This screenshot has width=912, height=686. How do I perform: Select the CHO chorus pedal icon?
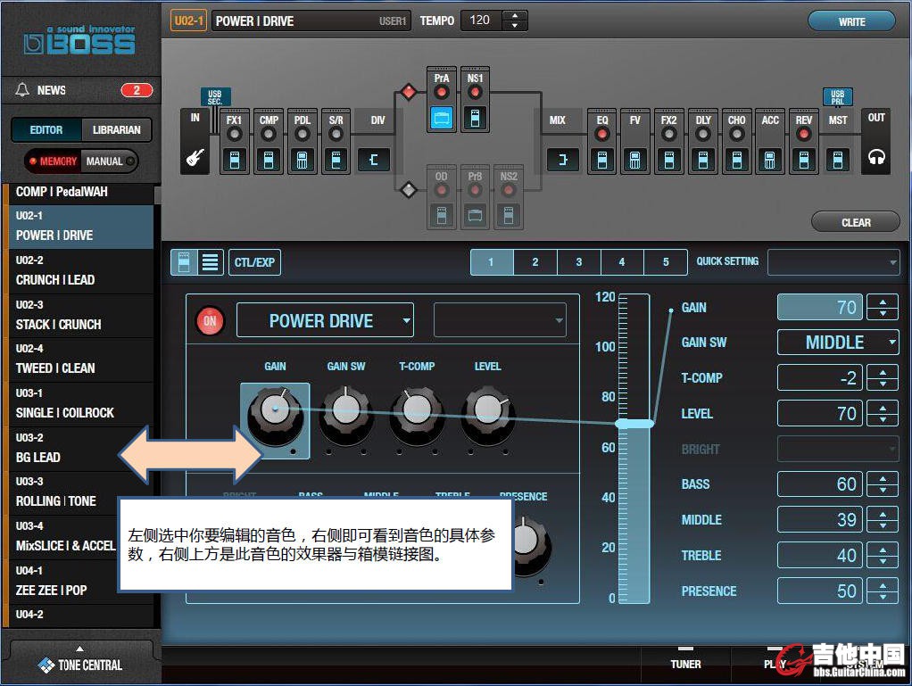point(736,160)
